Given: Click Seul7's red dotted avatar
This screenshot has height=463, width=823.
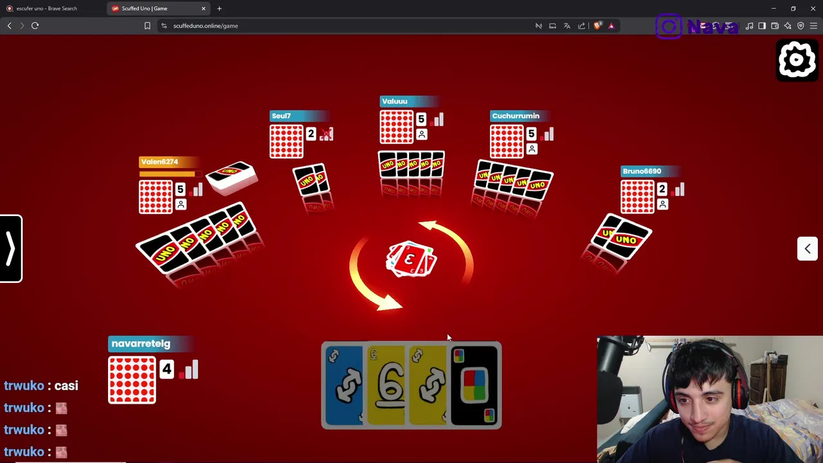Looking at the screenshot, I should point(286,141).
